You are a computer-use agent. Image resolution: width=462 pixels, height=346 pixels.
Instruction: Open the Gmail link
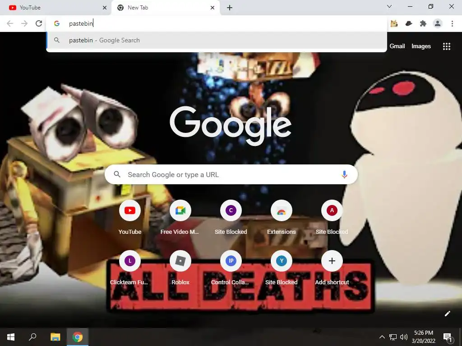coord(397,46)
